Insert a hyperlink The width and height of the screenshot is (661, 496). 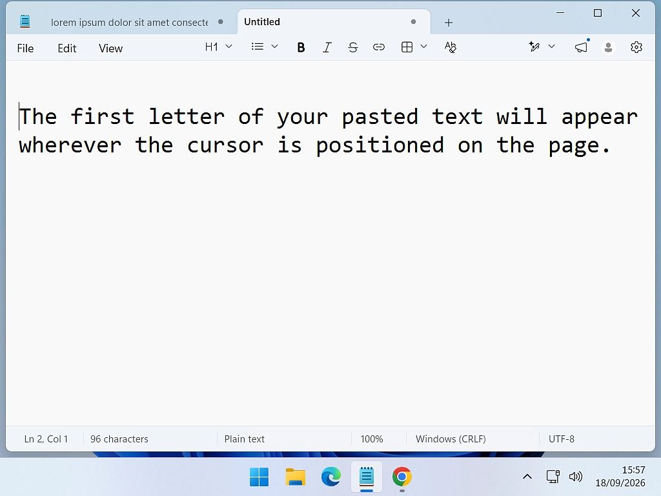[378, 46]
